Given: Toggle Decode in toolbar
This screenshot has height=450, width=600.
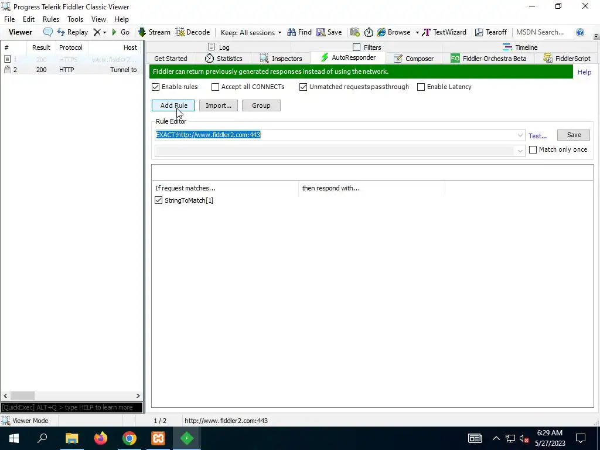Looking at the screenshot, I should tap(192, 32).
